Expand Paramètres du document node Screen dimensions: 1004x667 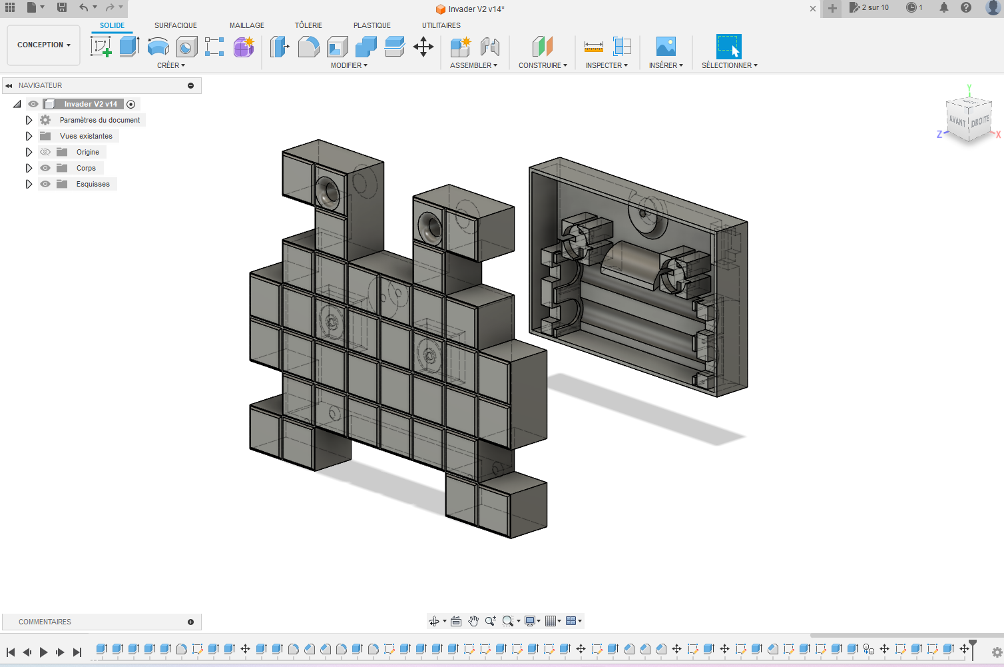pyautogui.click(x=29, y=120)
